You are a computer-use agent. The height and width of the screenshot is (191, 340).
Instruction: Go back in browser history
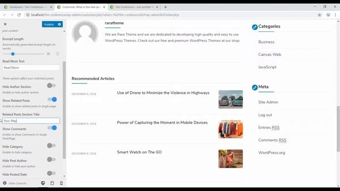(x=5, y=15)
